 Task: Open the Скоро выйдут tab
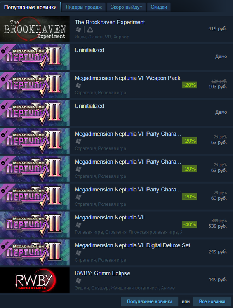[126, 7]
